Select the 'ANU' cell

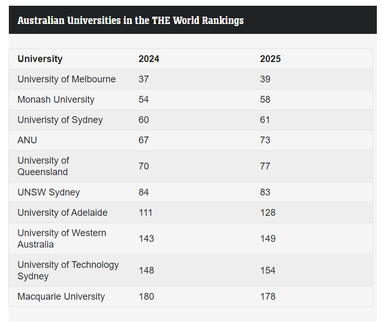27,140
